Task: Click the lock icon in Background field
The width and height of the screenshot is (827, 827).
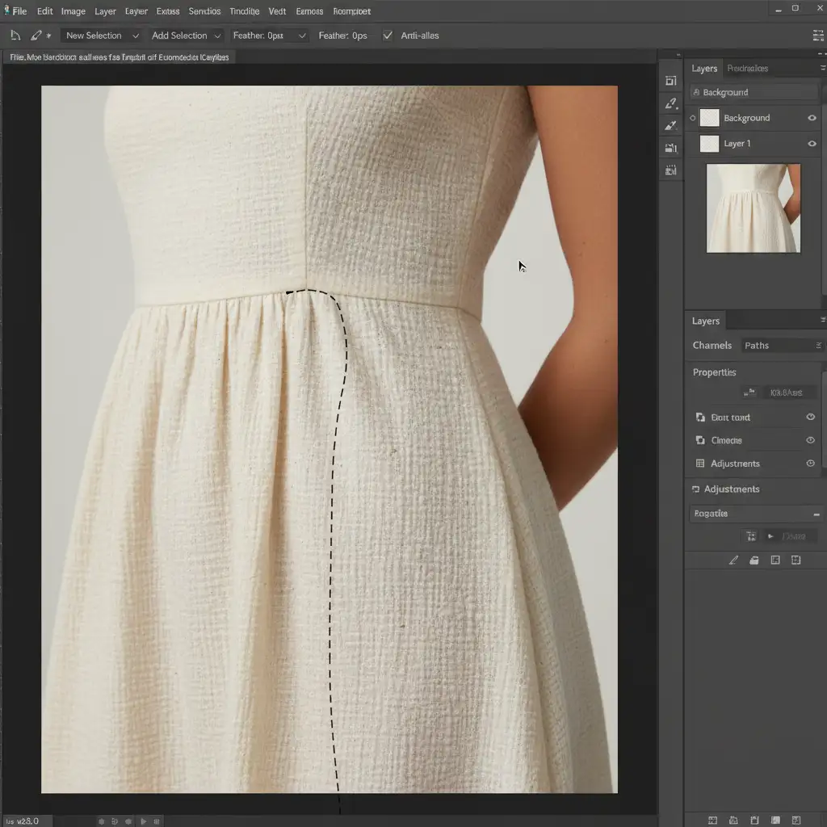Action: pos(696,92)
